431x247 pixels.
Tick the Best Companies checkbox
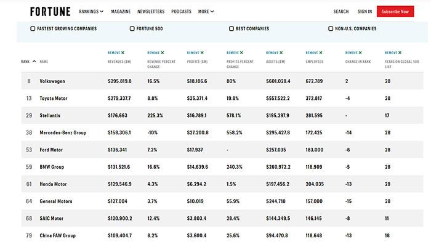[x=232, y=28]
